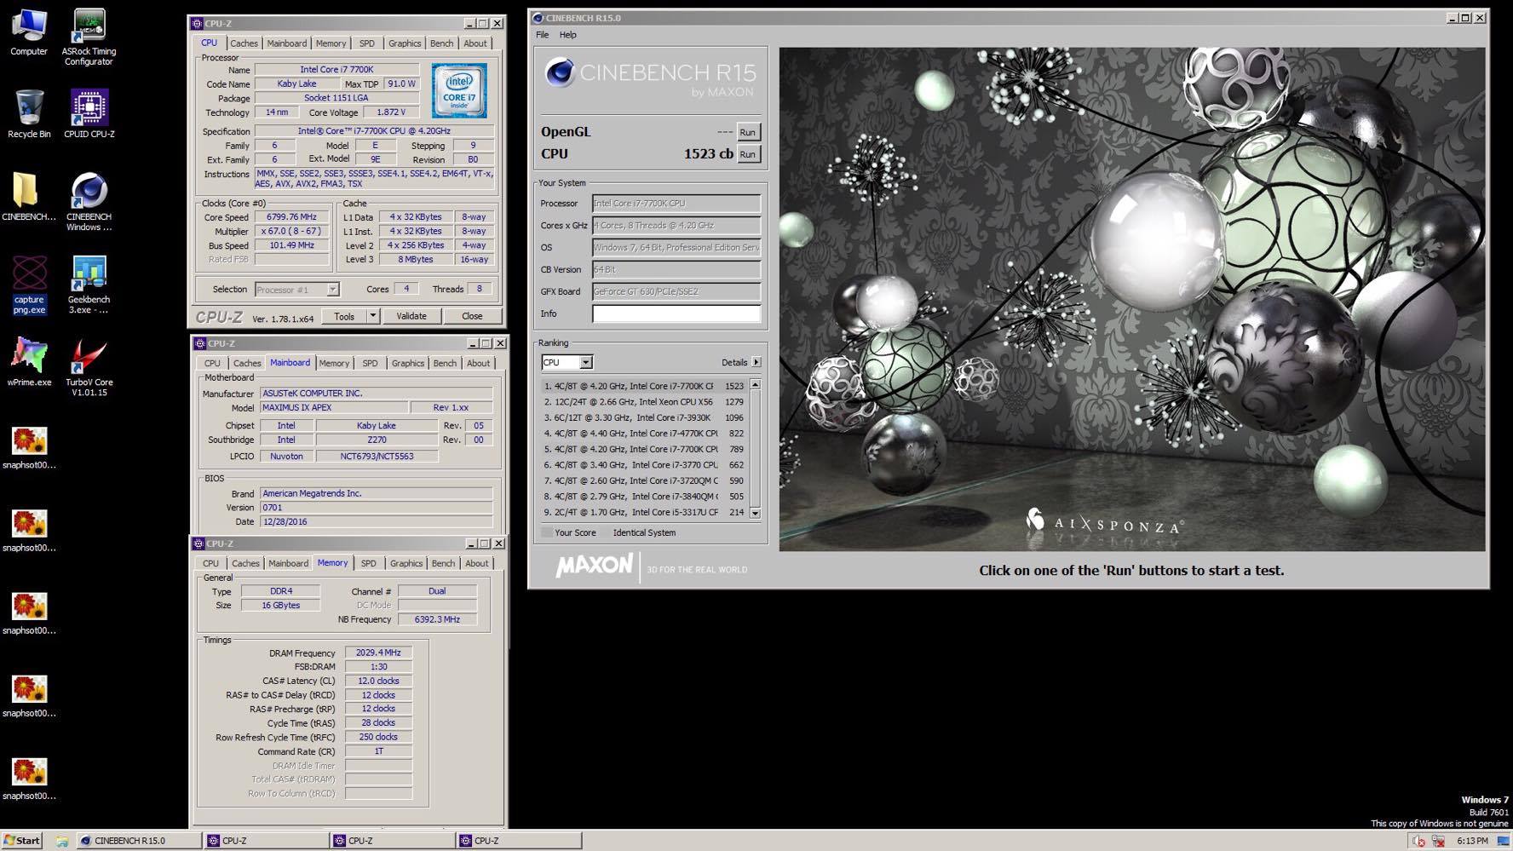Click Close button in top CPU-Z window
Viewport: 1513px width, 851px height.
472,316
